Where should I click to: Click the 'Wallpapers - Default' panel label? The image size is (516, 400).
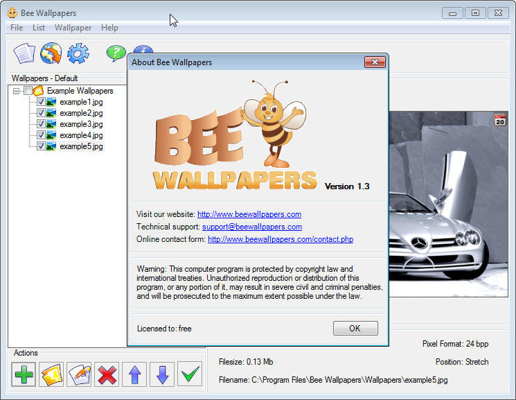pos(45,78)
